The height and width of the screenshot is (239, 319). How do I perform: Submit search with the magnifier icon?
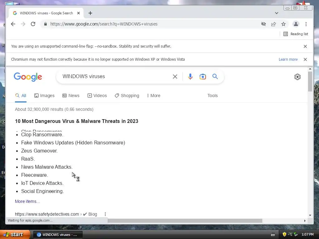click(215, 77)
